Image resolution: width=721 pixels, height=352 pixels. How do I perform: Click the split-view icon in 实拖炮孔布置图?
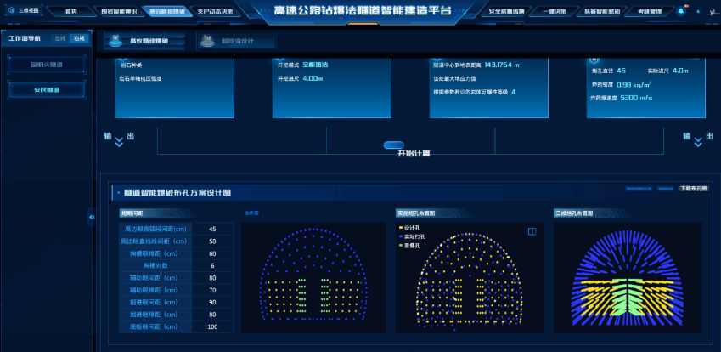click(532, 230)
